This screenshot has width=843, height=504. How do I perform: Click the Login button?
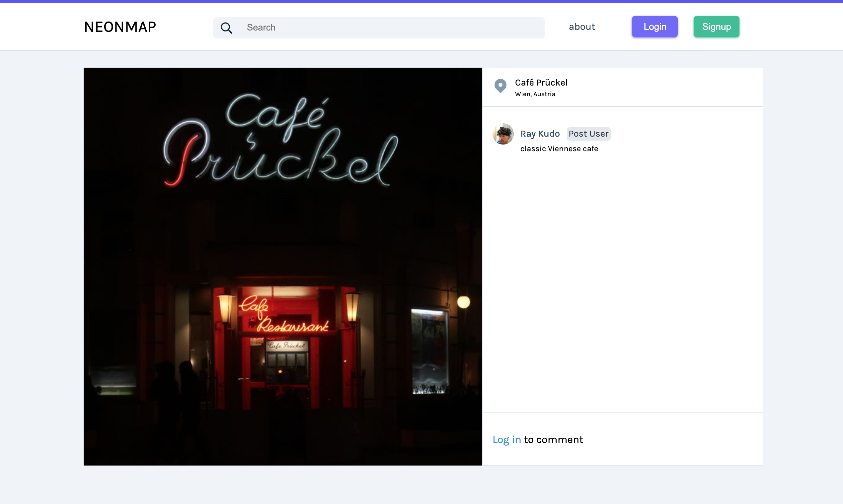coord(654,27)
